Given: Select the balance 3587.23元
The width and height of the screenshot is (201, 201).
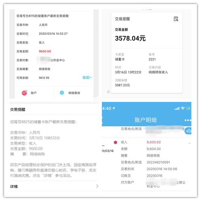Looking at the screenshot, I should coord(123,85).
